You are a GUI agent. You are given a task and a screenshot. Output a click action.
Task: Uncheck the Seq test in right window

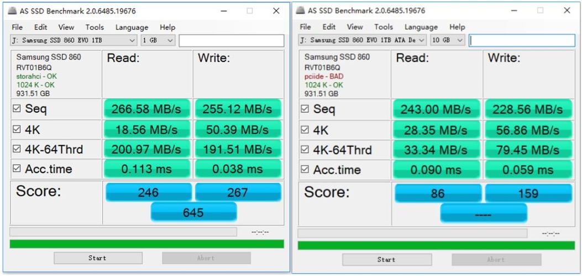pyautogui.click(x=305, y=109)
